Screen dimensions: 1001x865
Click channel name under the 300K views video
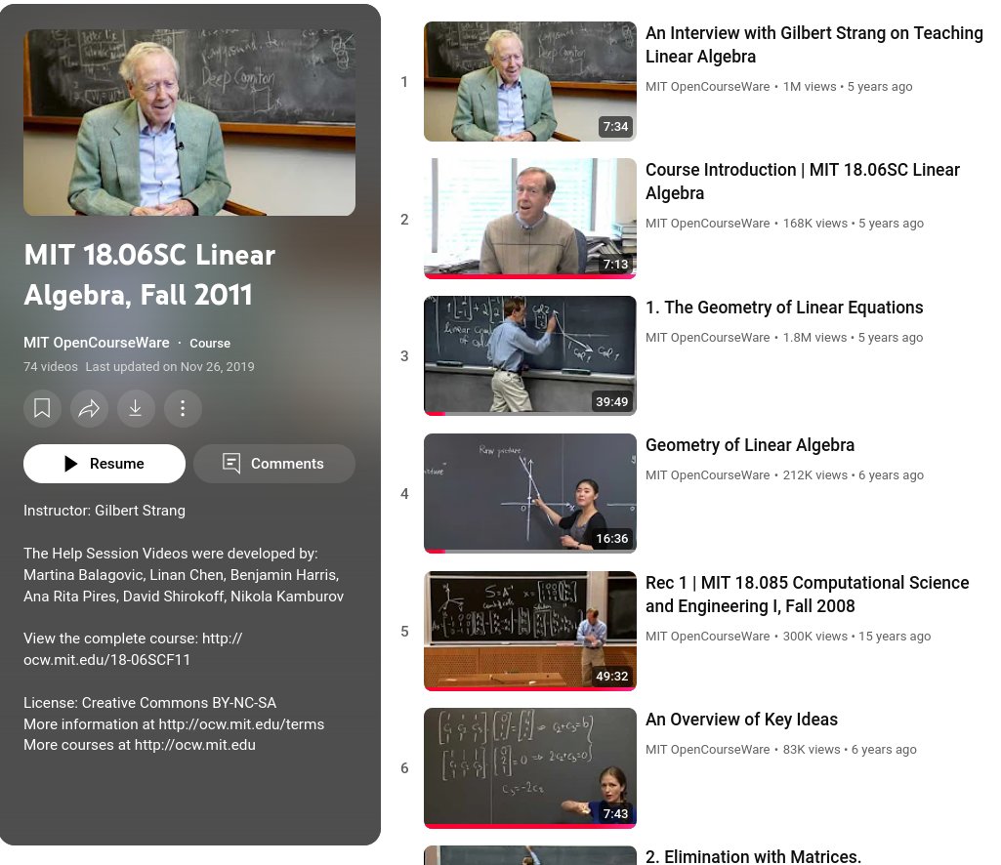pos(707,636)
